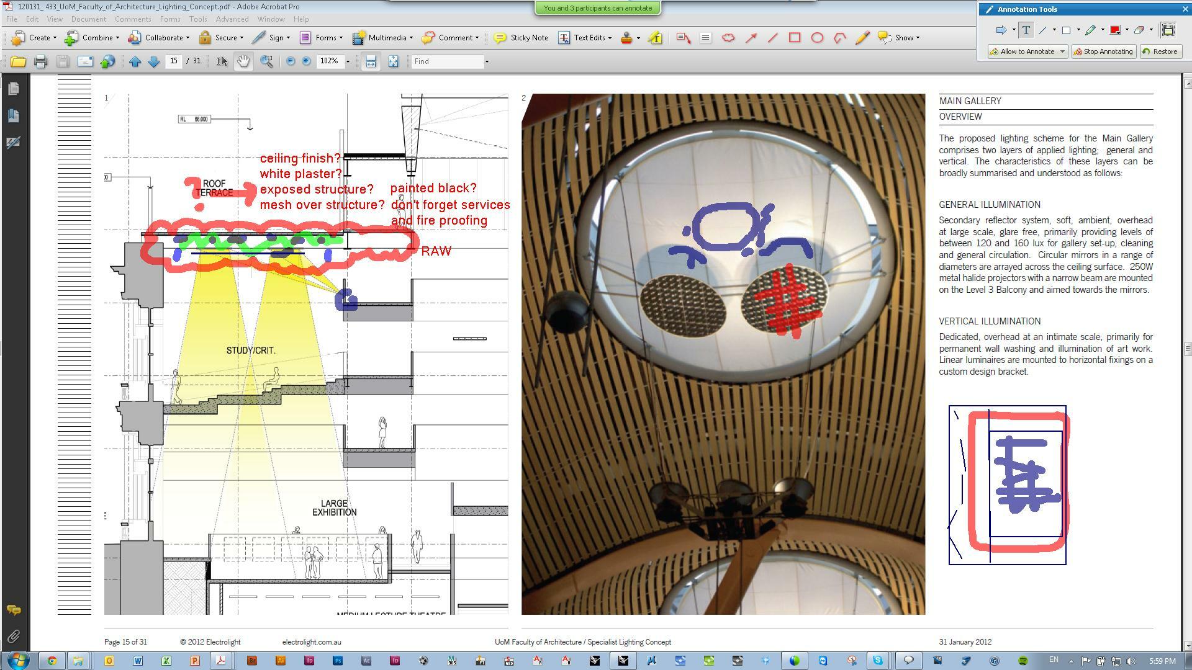The image size is (1192, 670).
Task: Select the Marquee Zoom tool
Action: [266, 61]
